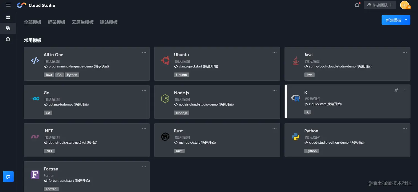Click the Go tag on All in One card

coord(59,75)
